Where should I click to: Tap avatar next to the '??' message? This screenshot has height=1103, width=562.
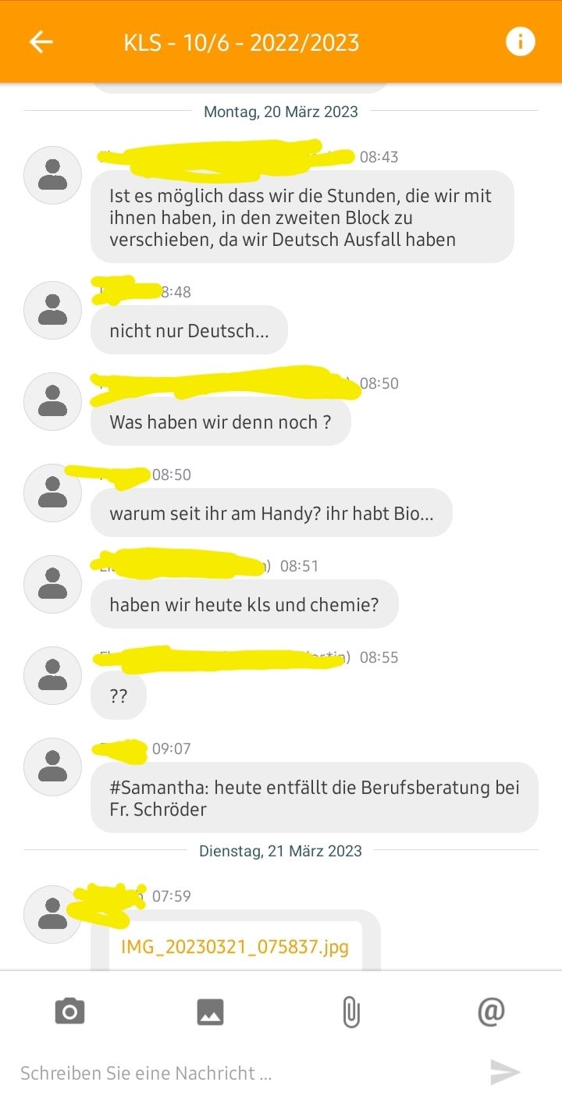(x=52, y=675)
